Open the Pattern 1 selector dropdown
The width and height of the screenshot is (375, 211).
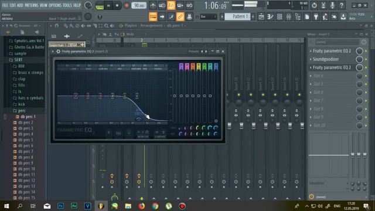coord(237,17)
